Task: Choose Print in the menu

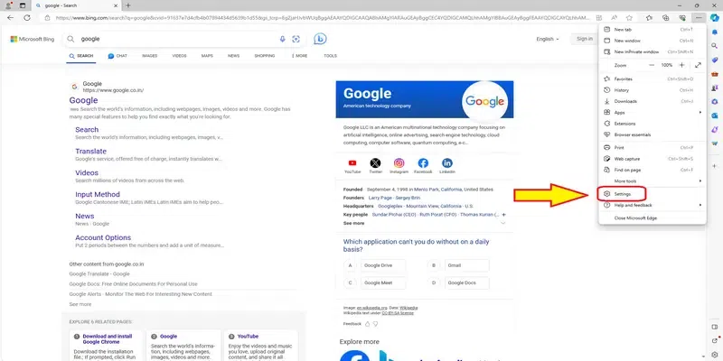Action: point(652,148)
